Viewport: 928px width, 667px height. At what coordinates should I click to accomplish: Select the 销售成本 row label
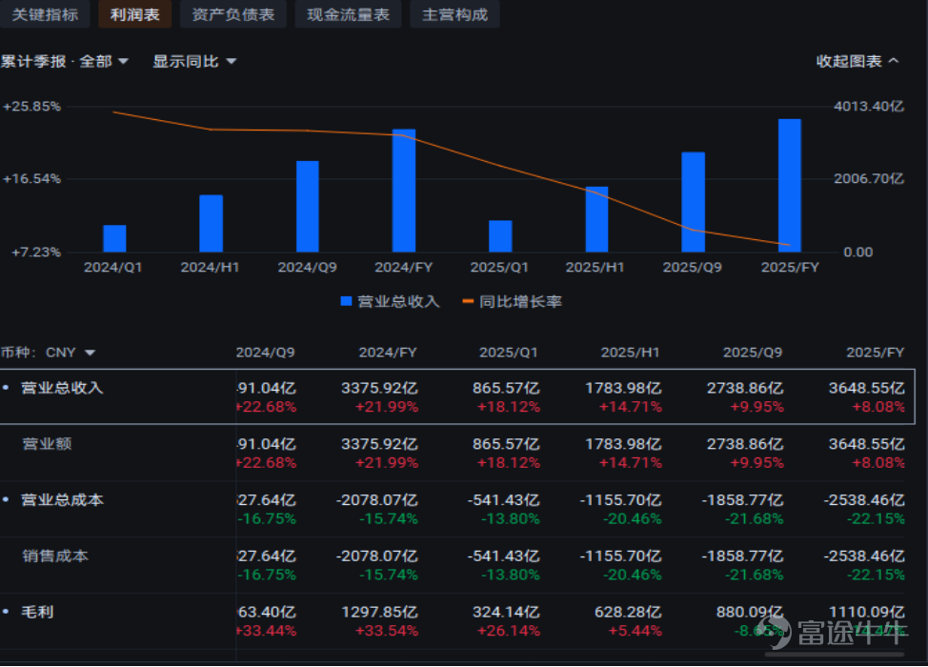point(55,556)
